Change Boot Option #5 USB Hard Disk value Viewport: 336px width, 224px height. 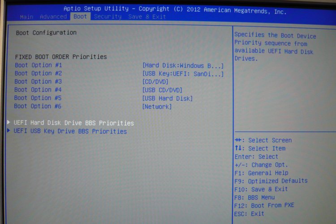(168, 99)
